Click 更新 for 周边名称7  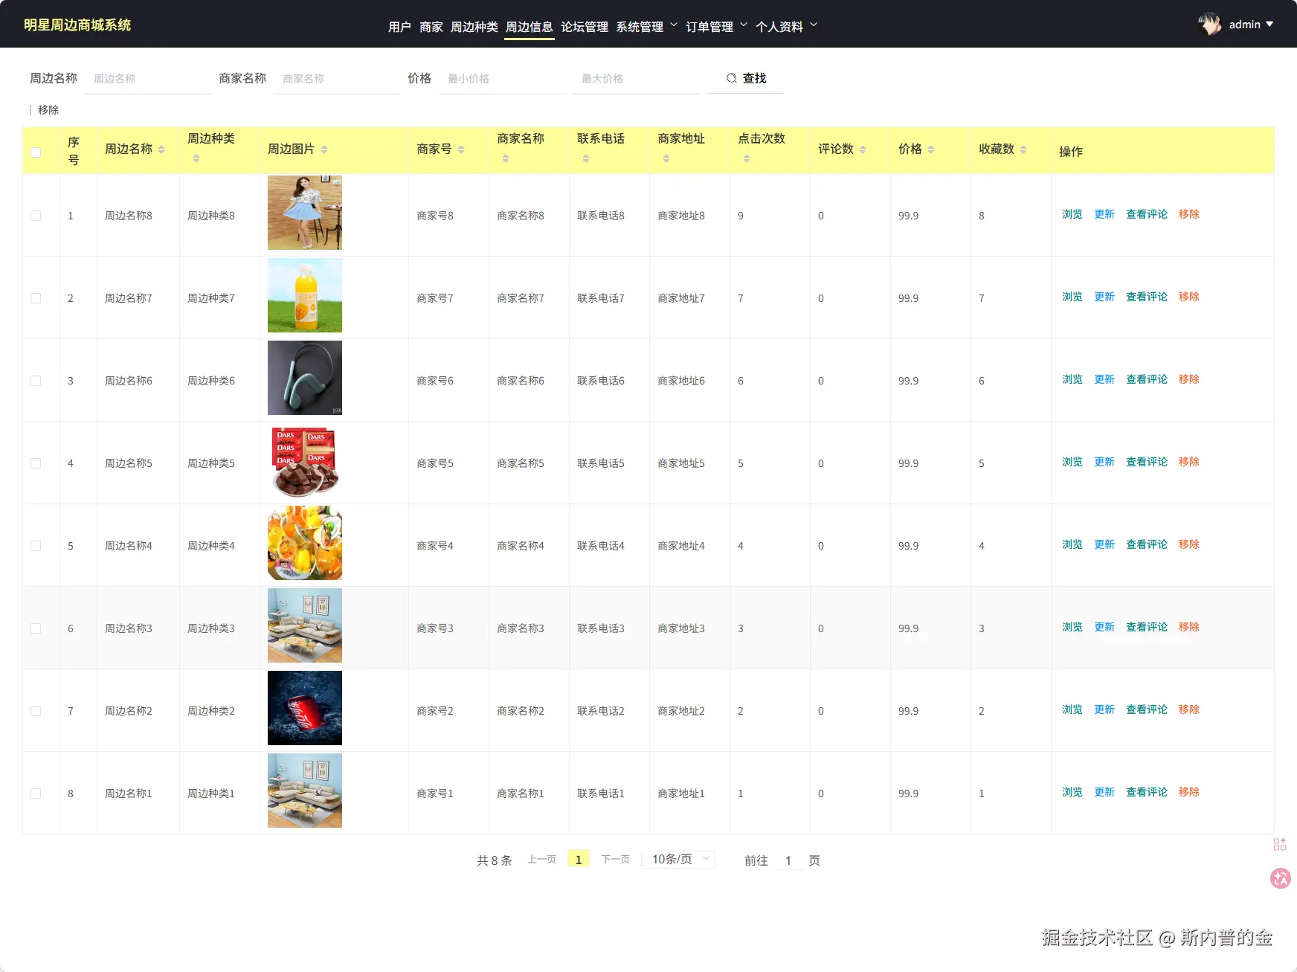(1104, 297)
